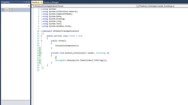Click 'InitializeComponent();' in the code
This screenshot has height=105, width=188.
pos(67,45)
